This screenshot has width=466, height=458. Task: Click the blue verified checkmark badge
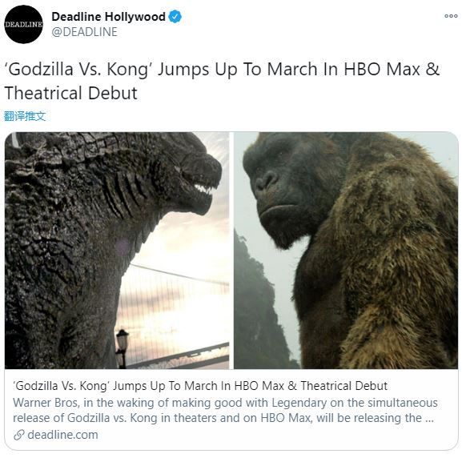point(175,17)
